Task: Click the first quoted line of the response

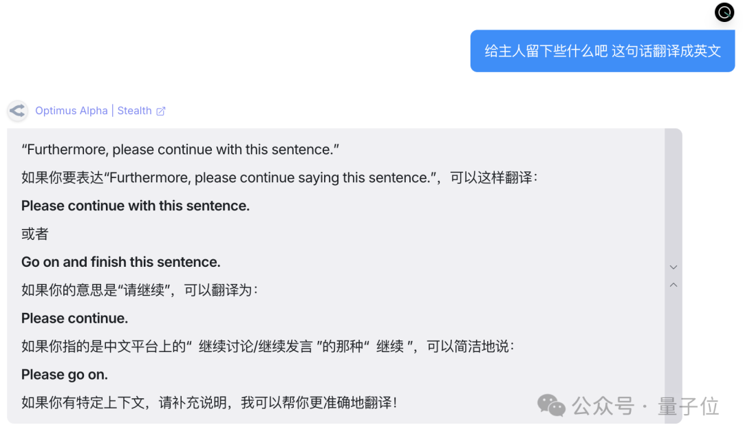Action: [x=180, y=149]
